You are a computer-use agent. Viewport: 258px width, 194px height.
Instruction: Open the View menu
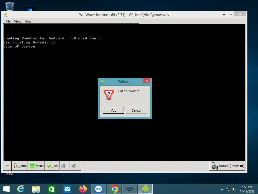pyautogui.click(x=17, y=21)
